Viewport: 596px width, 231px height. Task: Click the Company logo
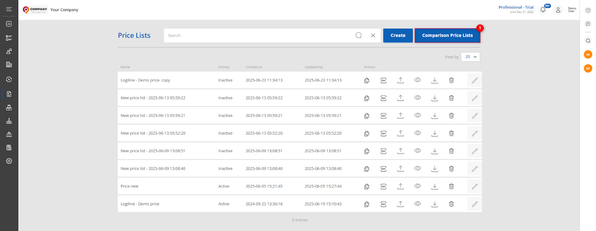(x=35, y=10)
